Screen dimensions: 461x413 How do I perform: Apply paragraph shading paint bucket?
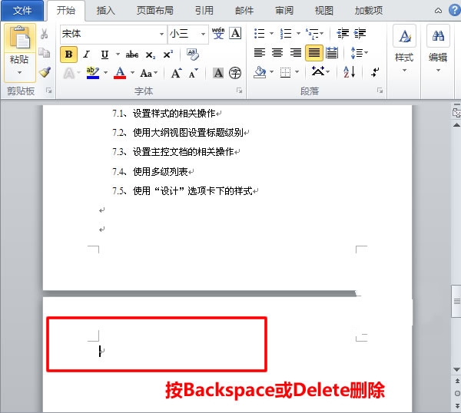[x=260, y=72]
